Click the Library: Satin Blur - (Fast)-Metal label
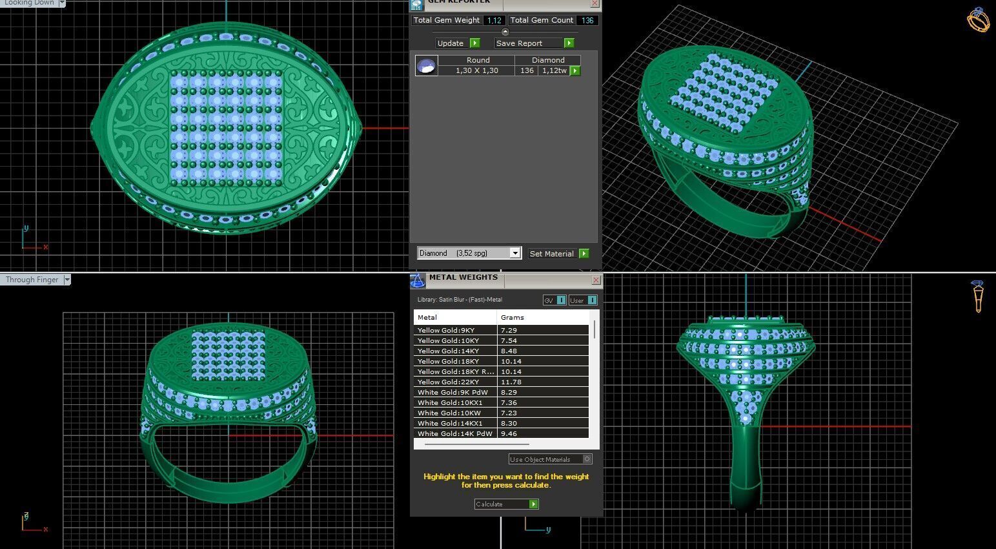This screenshot has height=549, width=996. (x=460, y=300)
